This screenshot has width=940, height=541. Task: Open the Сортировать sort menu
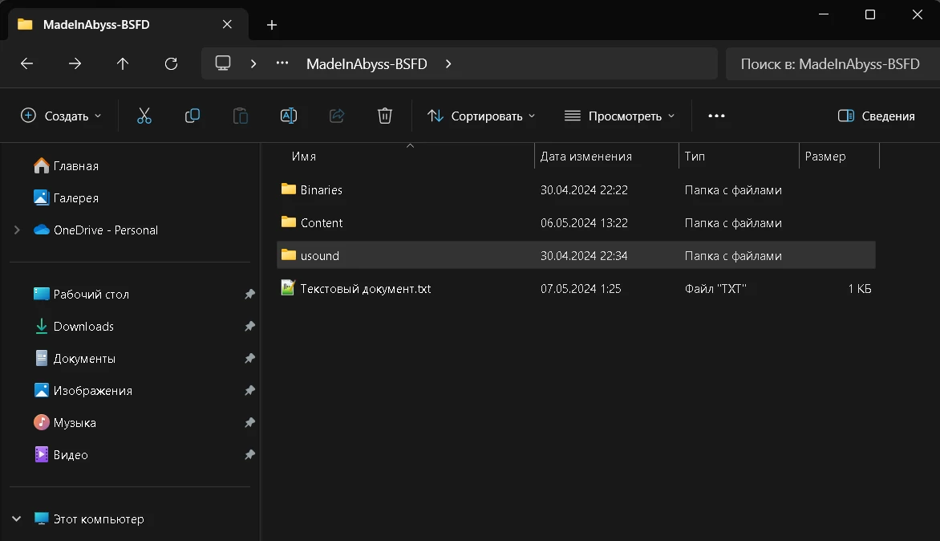[x=481, y=116]
